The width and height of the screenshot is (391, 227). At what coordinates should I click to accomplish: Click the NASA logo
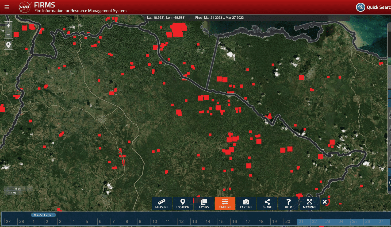(x=25, y=7)
